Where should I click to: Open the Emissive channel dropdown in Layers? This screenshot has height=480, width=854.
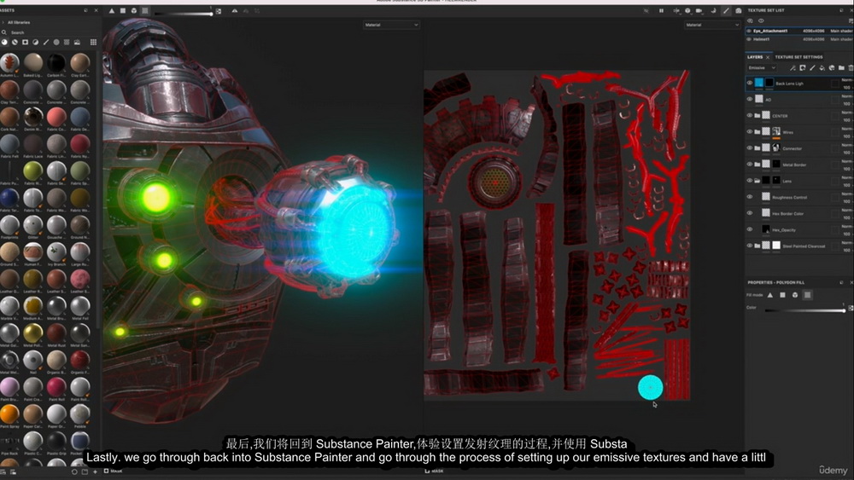point(762,68)
